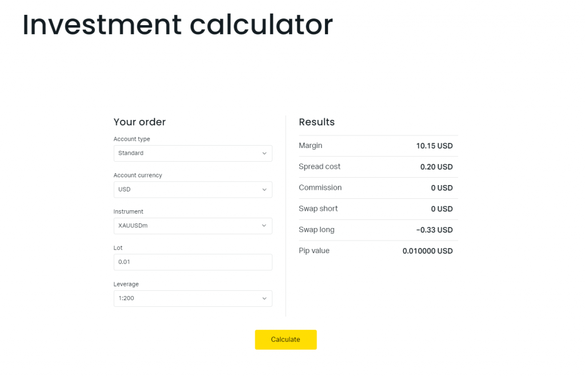
Task: Focus the Lot input field
Action: (x=193, y=262)
